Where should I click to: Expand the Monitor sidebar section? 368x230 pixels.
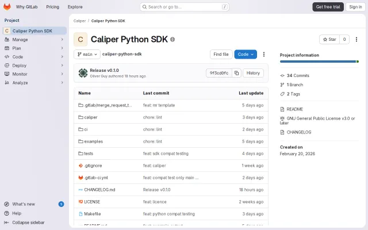point(34,74)
